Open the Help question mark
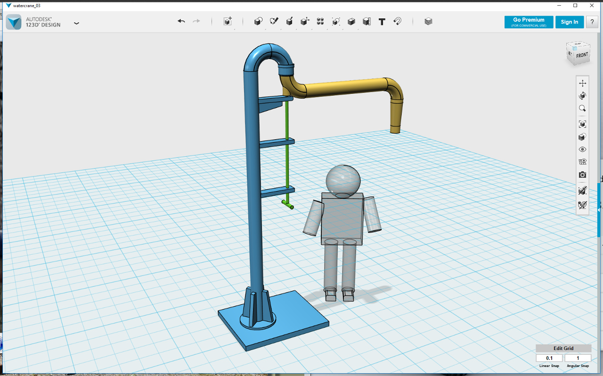 pos(592,22)
